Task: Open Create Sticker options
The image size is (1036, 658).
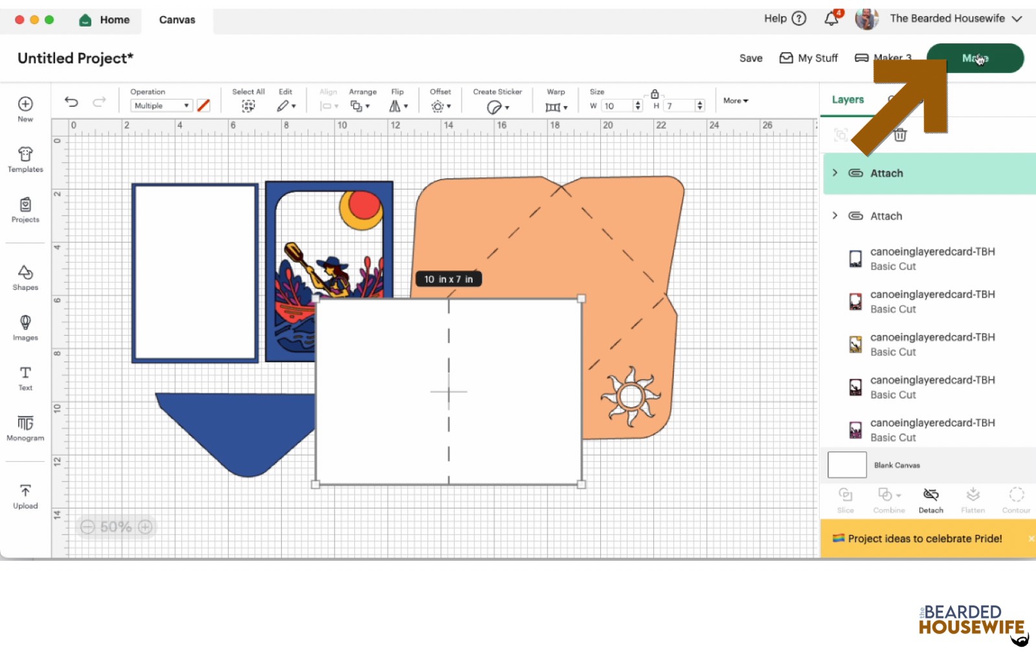Action: click(498, 107)
